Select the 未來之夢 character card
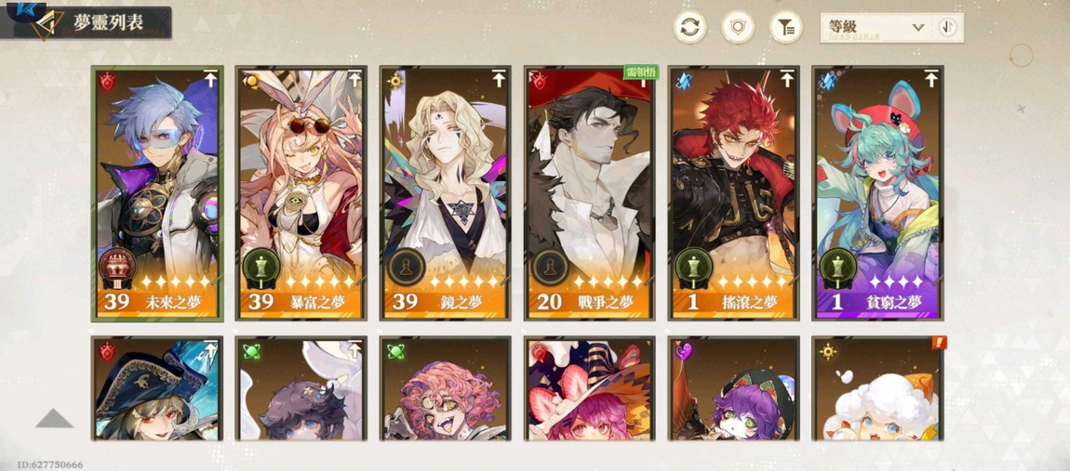 click(157, 193)
